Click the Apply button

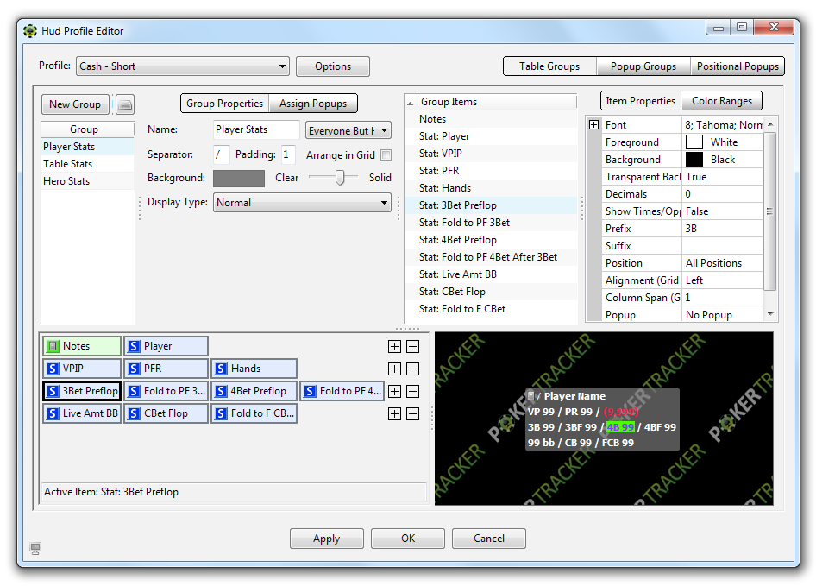point(326,539)
